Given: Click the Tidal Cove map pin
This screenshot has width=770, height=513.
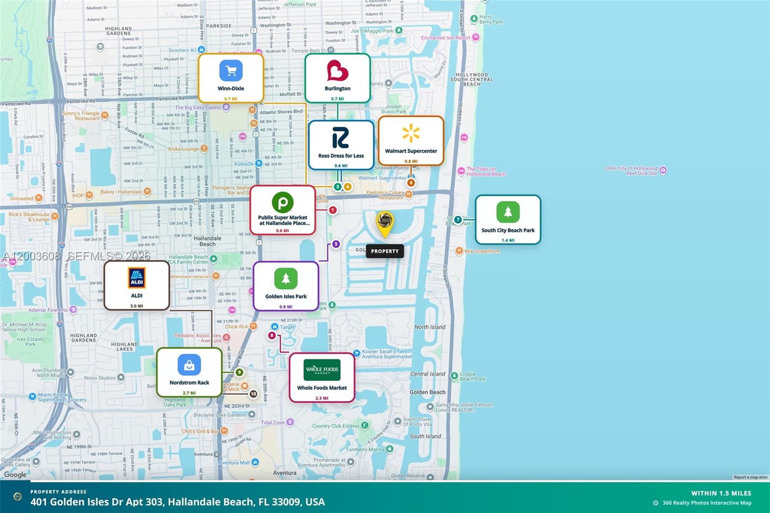Looking at the screenshot, I should pyautogui.click(x=290, y=422).
